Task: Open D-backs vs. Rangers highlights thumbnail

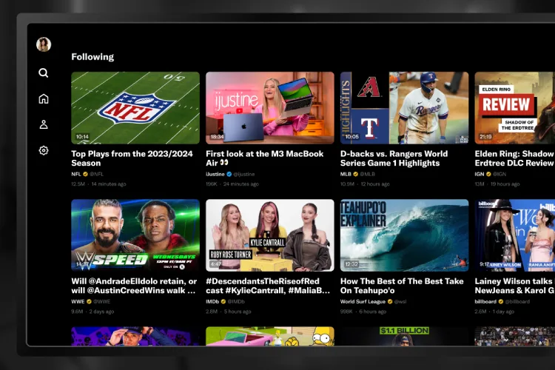Action: point(404,107)
